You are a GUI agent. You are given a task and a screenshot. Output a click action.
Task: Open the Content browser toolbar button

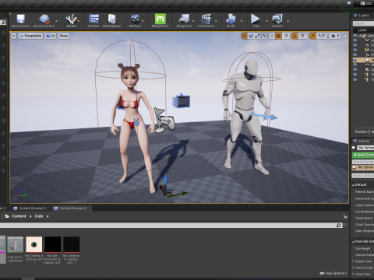pos(93,21)
